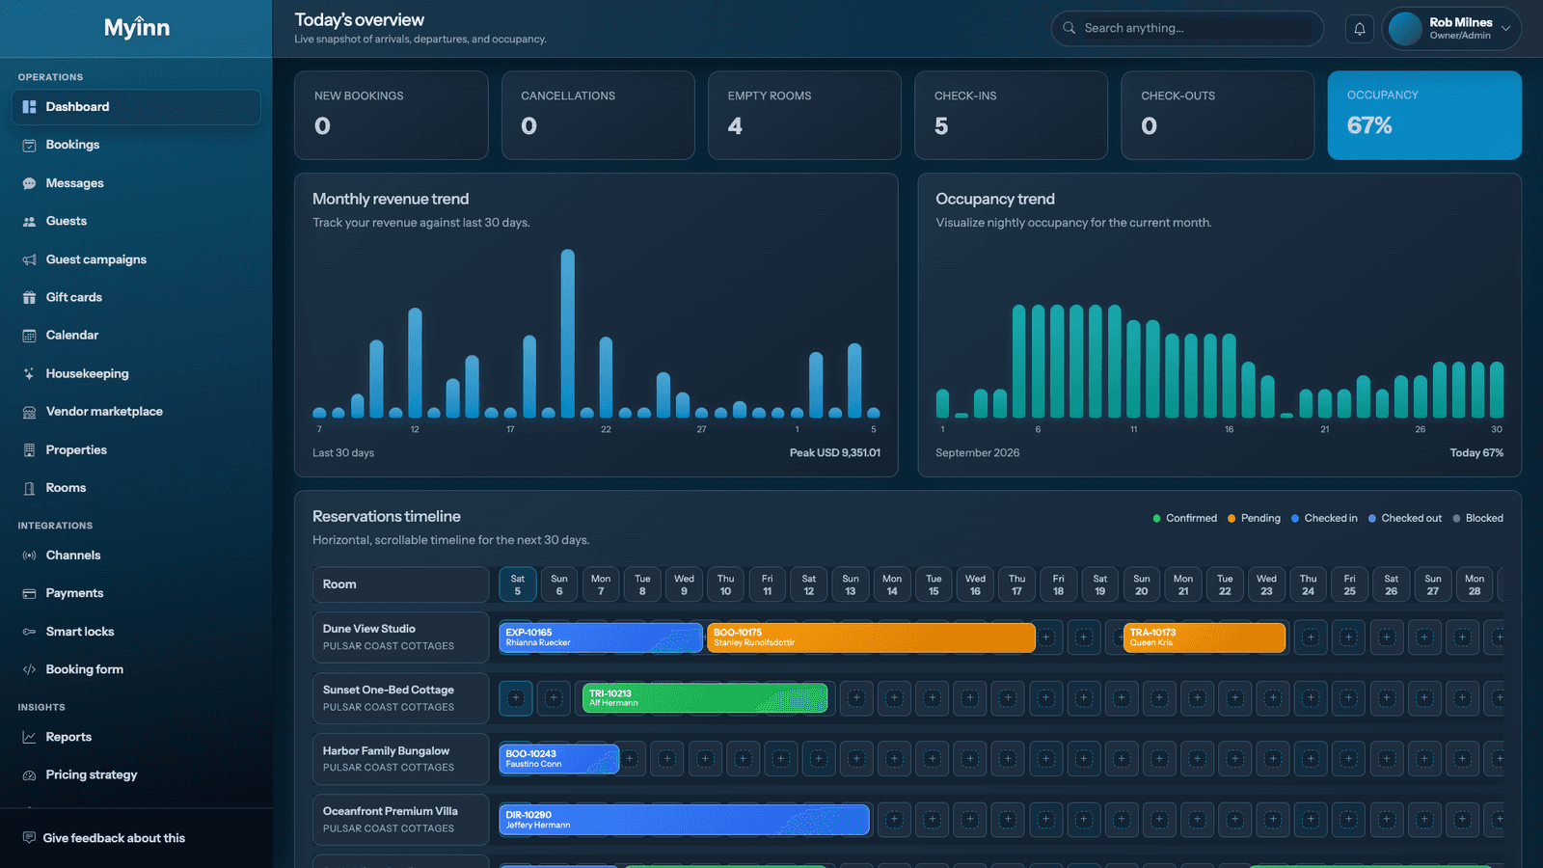Click the Pricing strategy icon
This screenshot has width=1543, height=868.
point(29,774)
